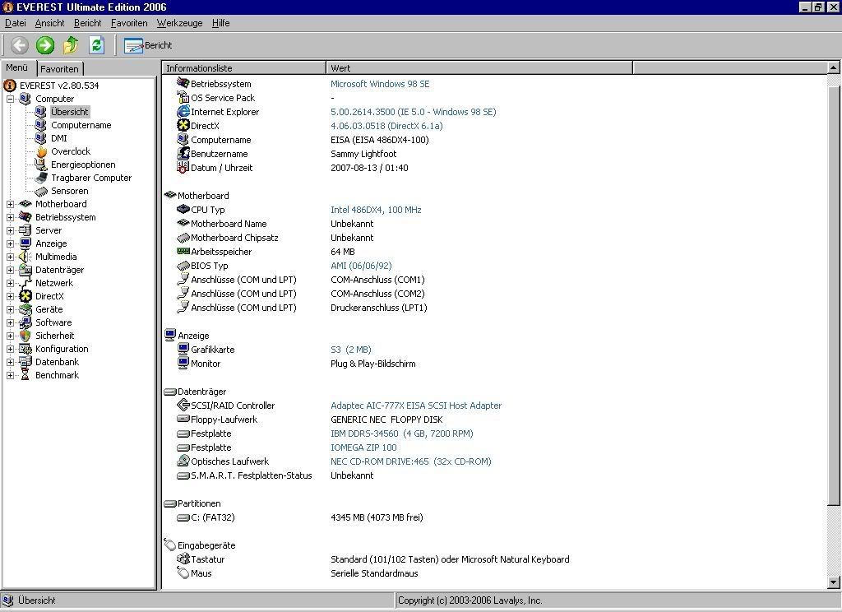
Task: Collapse the Computer tree node
Action: click(10, 99)
